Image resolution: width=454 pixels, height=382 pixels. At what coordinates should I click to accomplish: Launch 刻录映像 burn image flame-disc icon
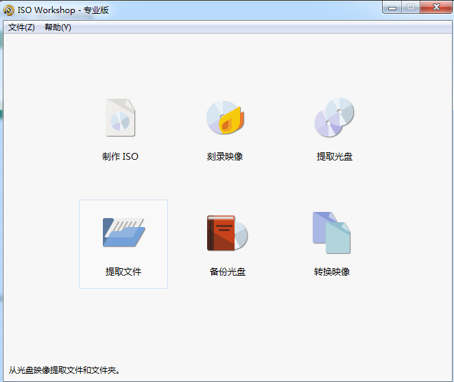pyautogui.click(x=225, y=117)
